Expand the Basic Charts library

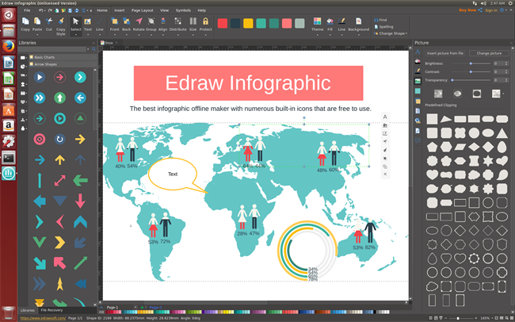44,58
